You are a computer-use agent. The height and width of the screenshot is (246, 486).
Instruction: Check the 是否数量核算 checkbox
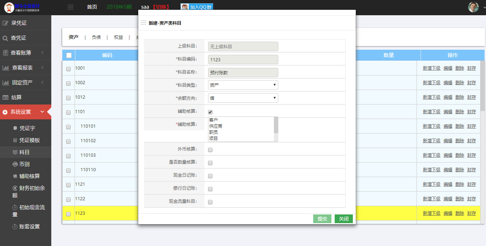(x=210, y=163)
